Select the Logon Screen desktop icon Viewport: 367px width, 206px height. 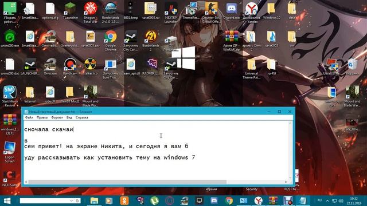(x=10, y=152)
